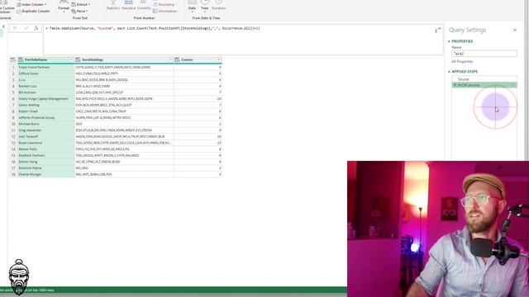Click the Clifford Sosin cell

click(x=46, y=73)
